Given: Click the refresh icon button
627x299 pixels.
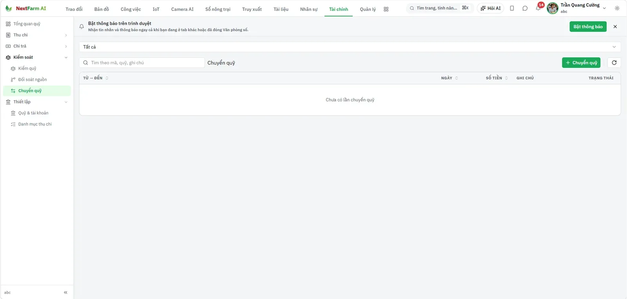Looking at the screenshot, I should pos(614,63).
